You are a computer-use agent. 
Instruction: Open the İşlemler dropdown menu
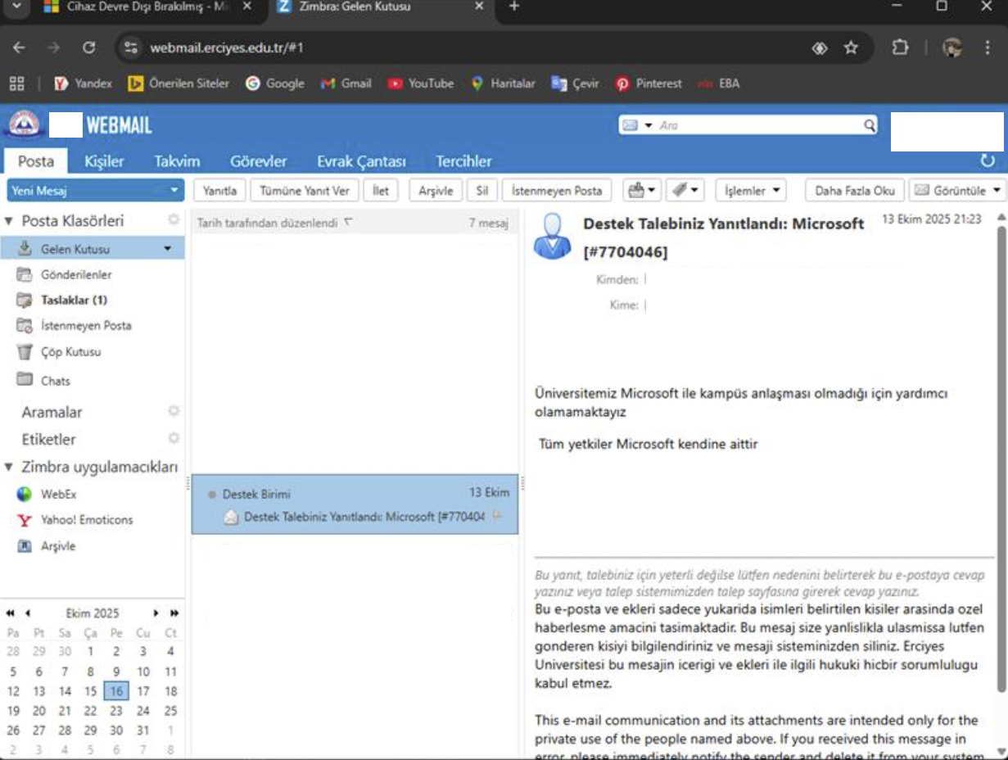click(x=750, y=190)
